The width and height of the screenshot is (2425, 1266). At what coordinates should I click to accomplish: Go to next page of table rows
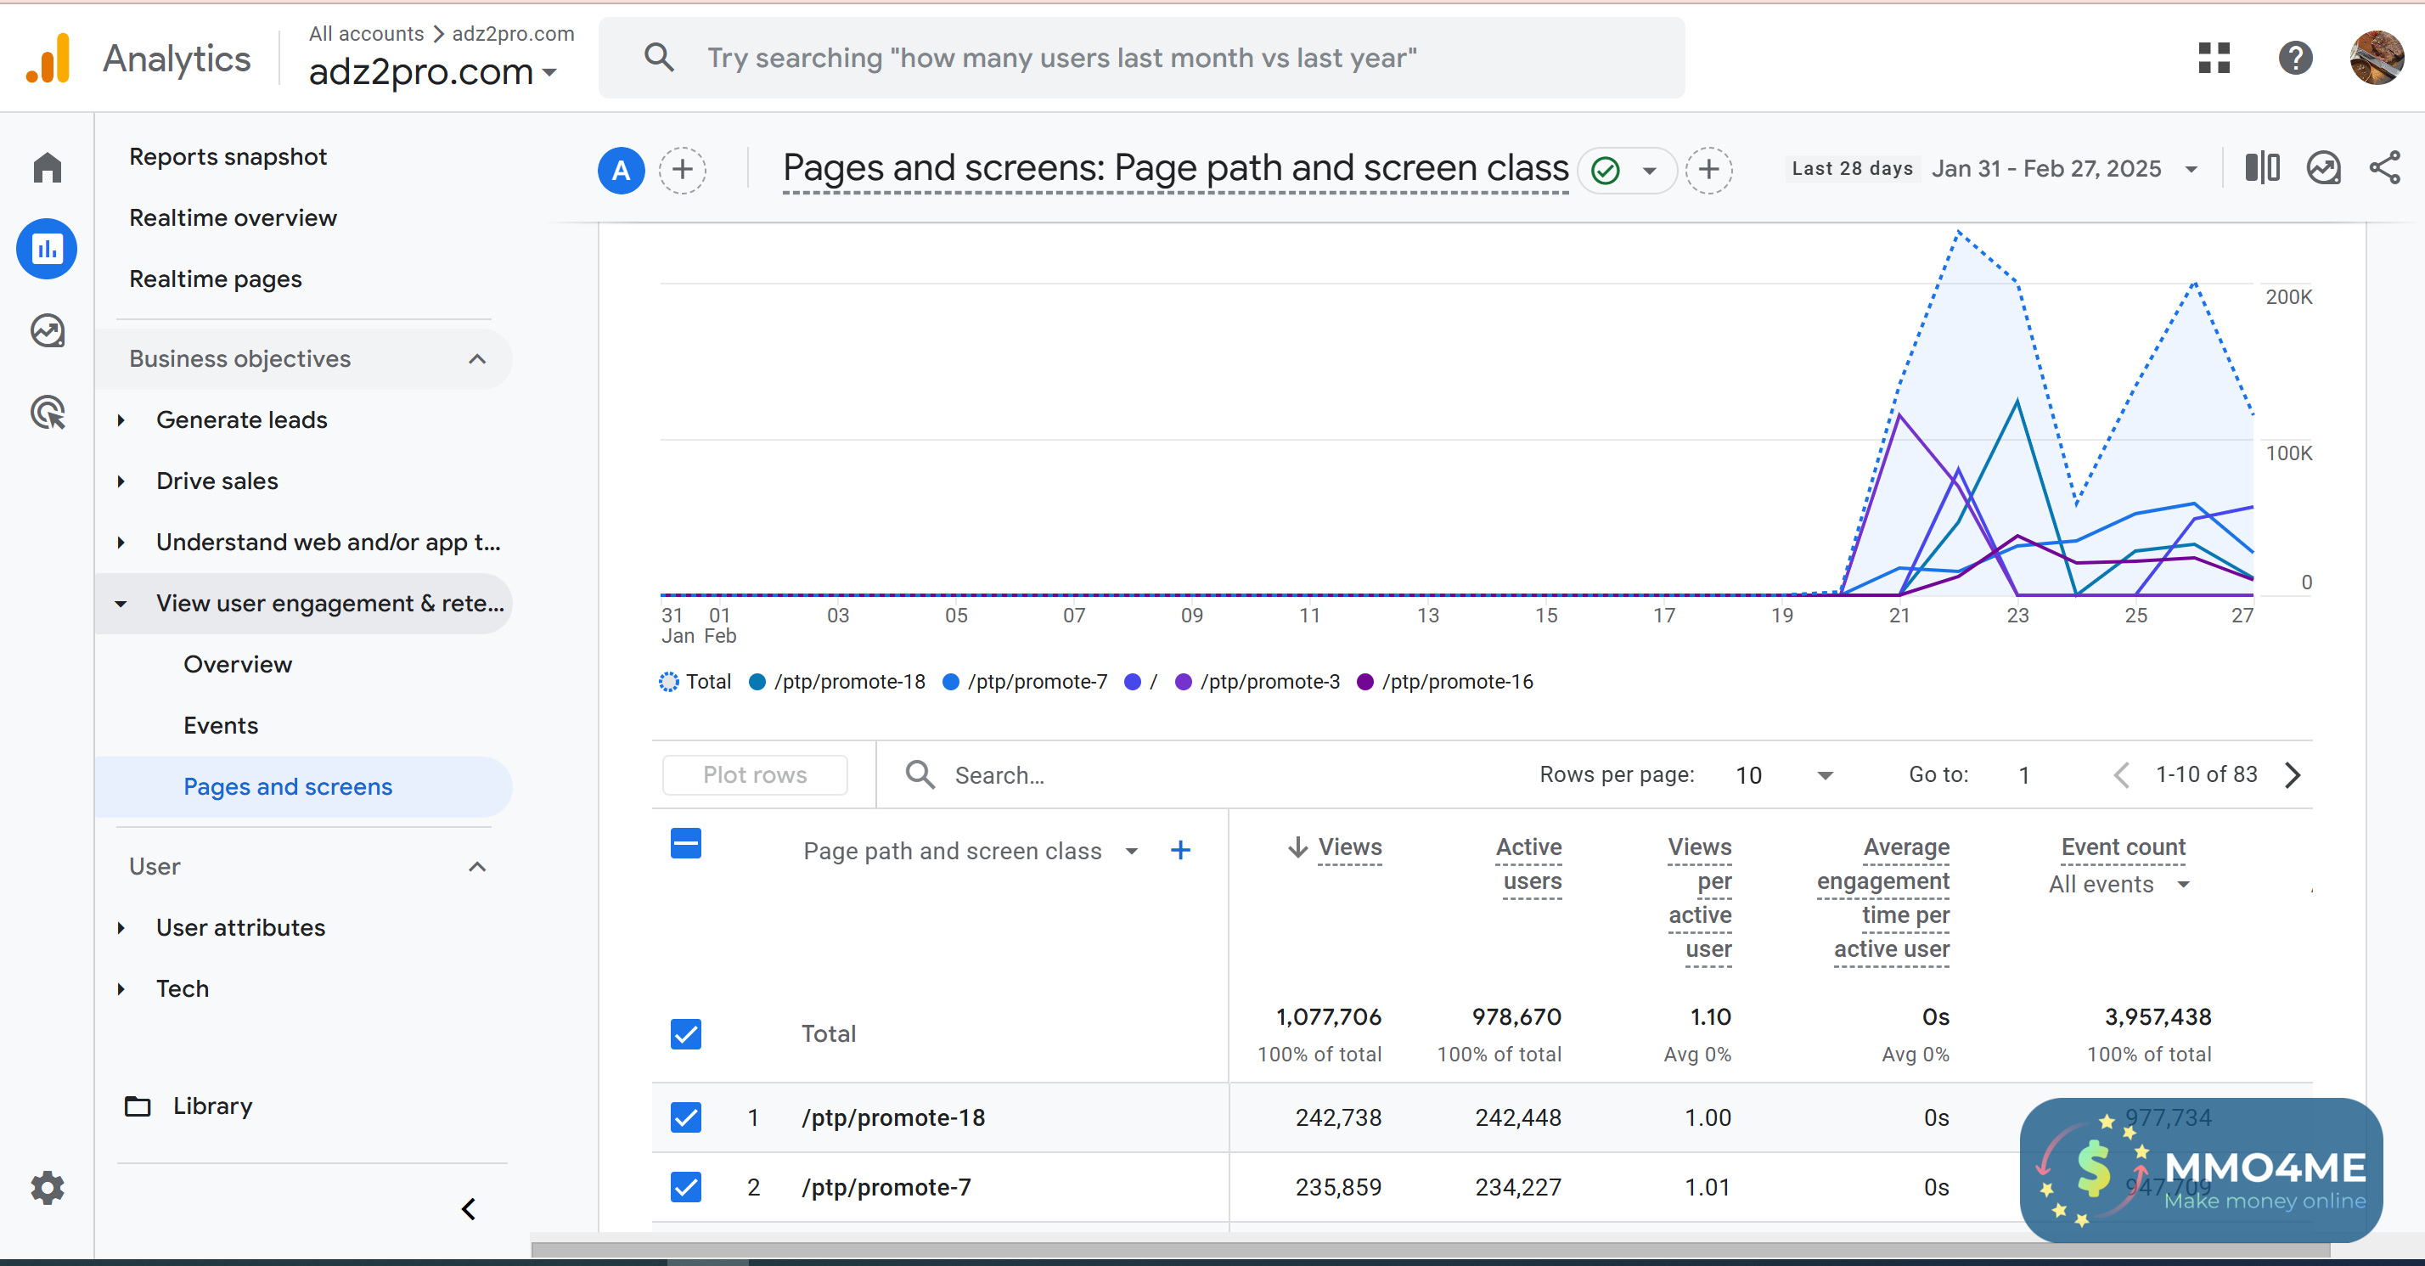point(2293,774)
